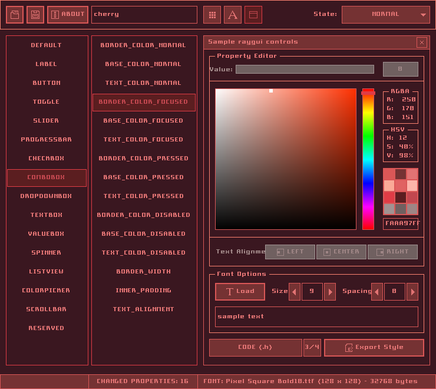The image size is (436, 389).
Task: Click the font atlas 'A' icon
Action: pyautogui.click(x=233, y=15)
